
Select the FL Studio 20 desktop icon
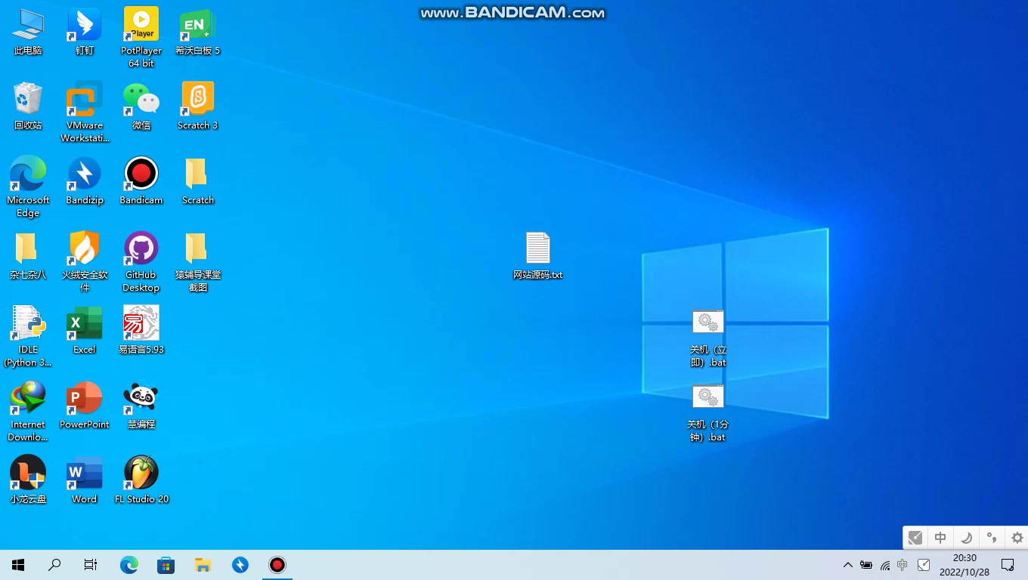141,474
